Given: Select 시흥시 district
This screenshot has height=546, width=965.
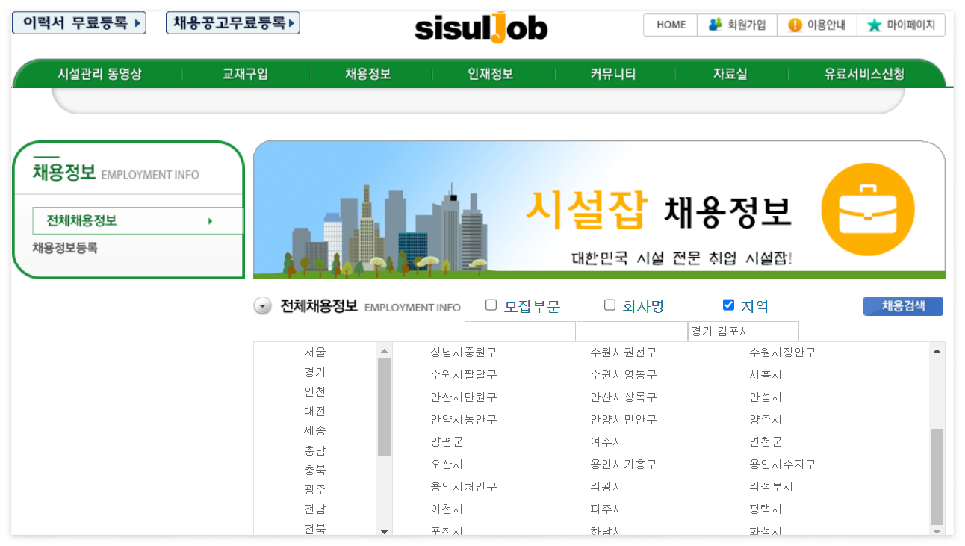Looking at the screenshot, I should coord(766,374).
